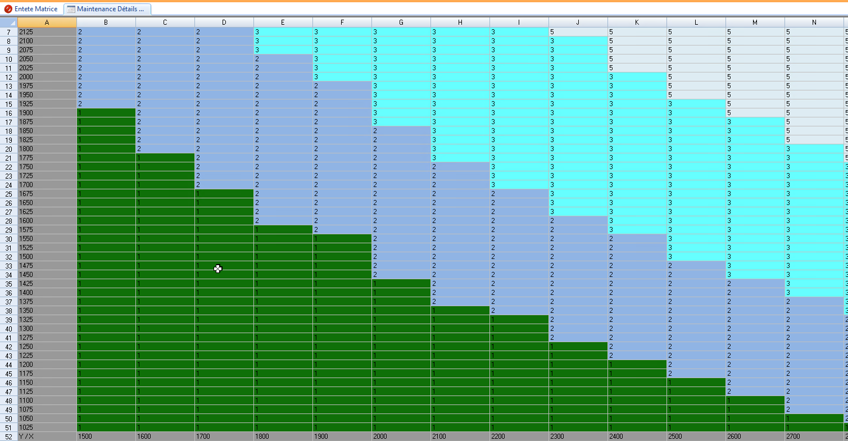Image resolution: width=848 pixels, height=441 pixels.
Task: Select the green cell B16 in row 1900
Action: coord(106,113)
